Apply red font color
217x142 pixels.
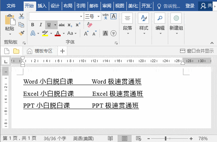click(58, 33)
